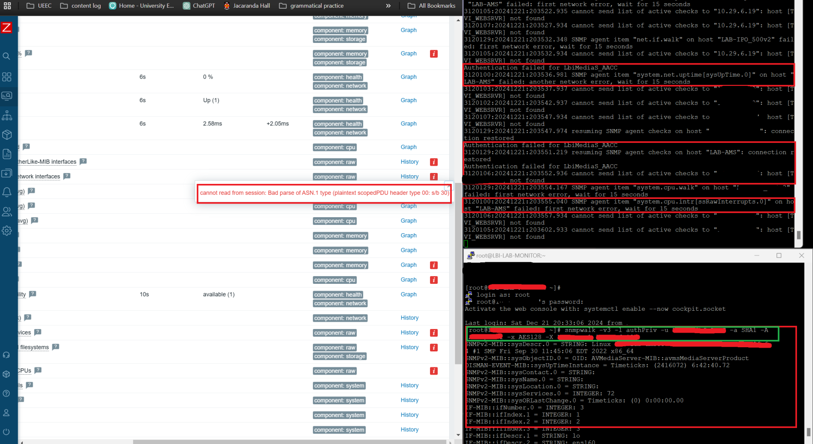Click the 'cannot read from session' error message
The image size is (813, 444).
[x=325, y=193]
